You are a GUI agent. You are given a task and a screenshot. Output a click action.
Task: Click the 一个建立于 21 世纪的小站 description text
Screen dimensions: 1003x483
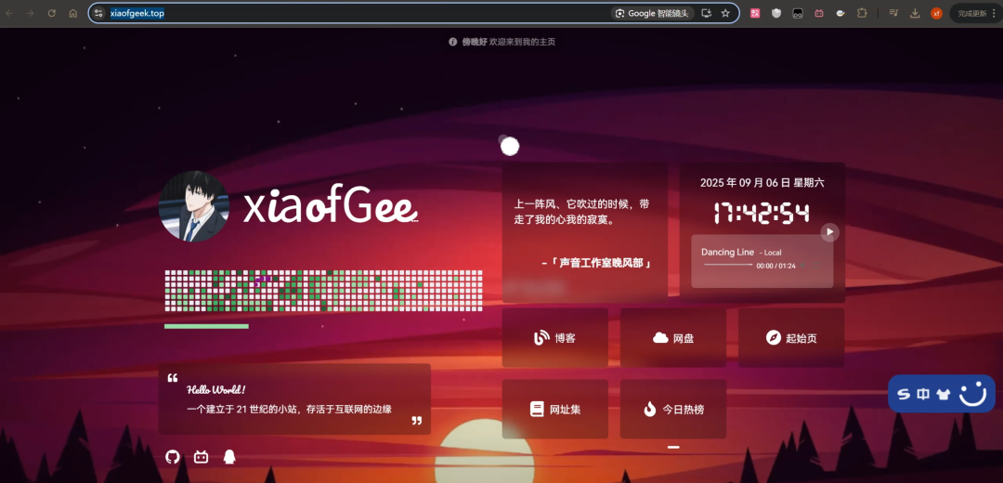pyautogui.click(x=289, y=410)
